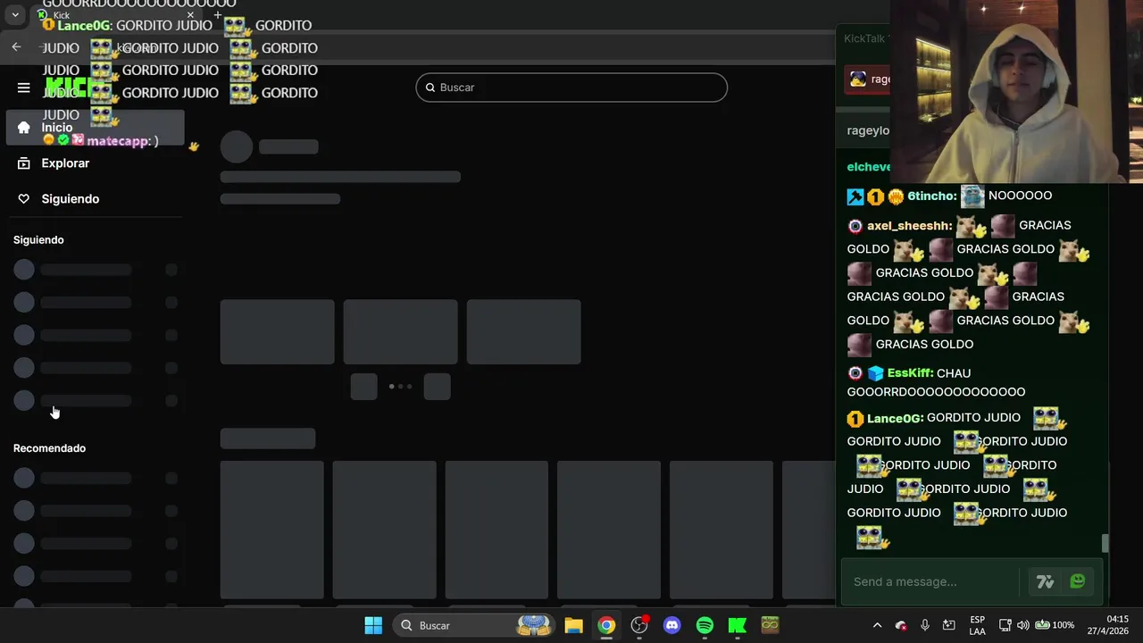
Task: Go to the Inicio home page
Action: coord(96,127)
